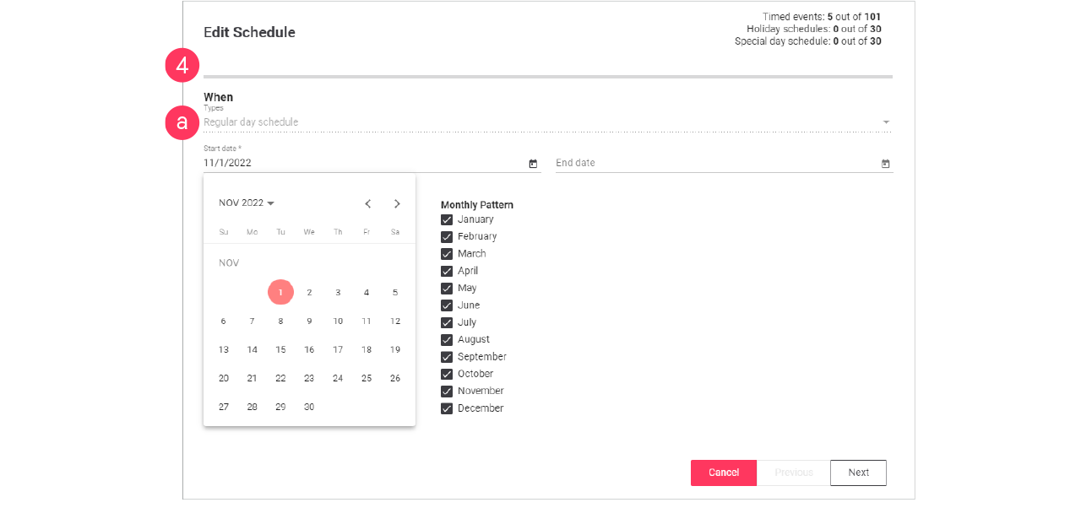Viewport: 1081px width, 524px height.
Task: Toggle the June checkbox off
Action: [x=447, y=305]
